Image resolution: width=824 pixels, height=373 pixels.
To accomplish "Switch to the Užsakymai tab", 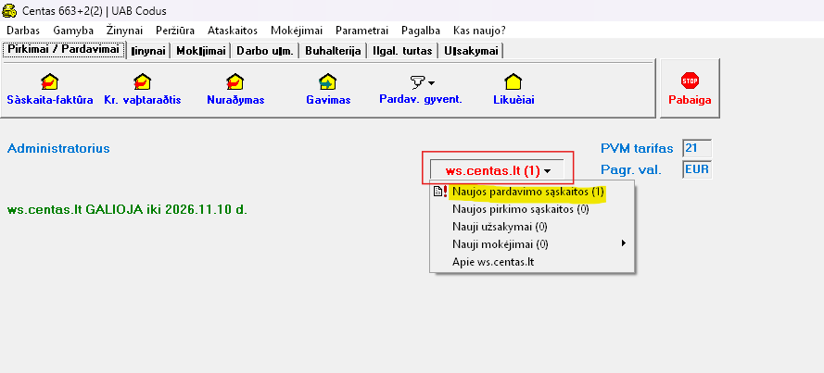I will (x=471, y=51).
